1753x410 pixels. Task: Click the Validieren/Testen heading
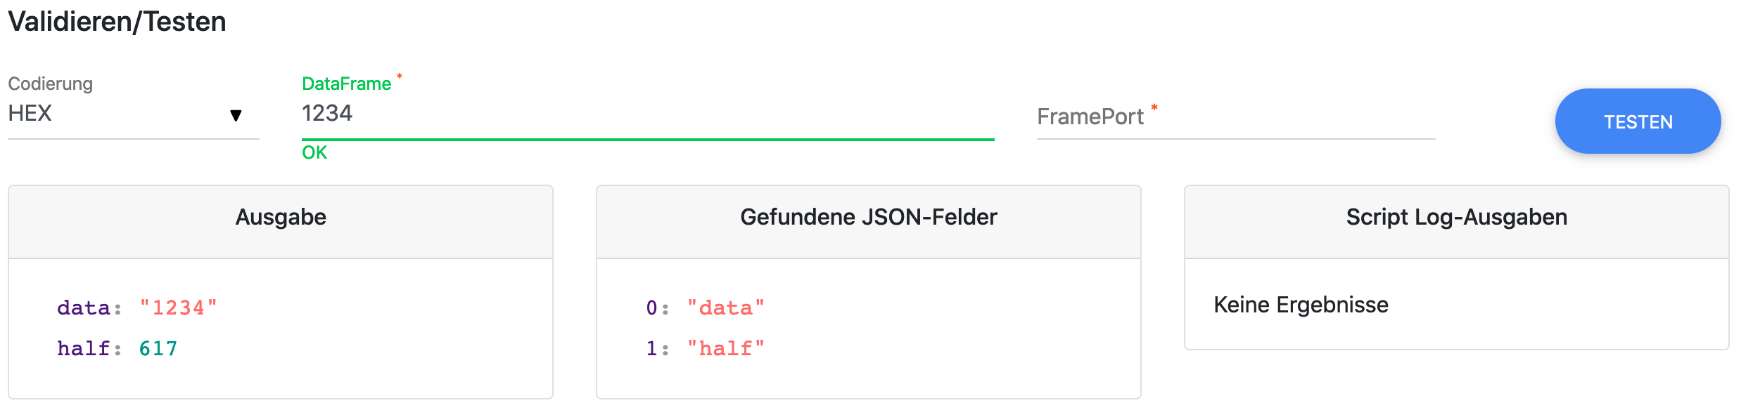[117, 22]
